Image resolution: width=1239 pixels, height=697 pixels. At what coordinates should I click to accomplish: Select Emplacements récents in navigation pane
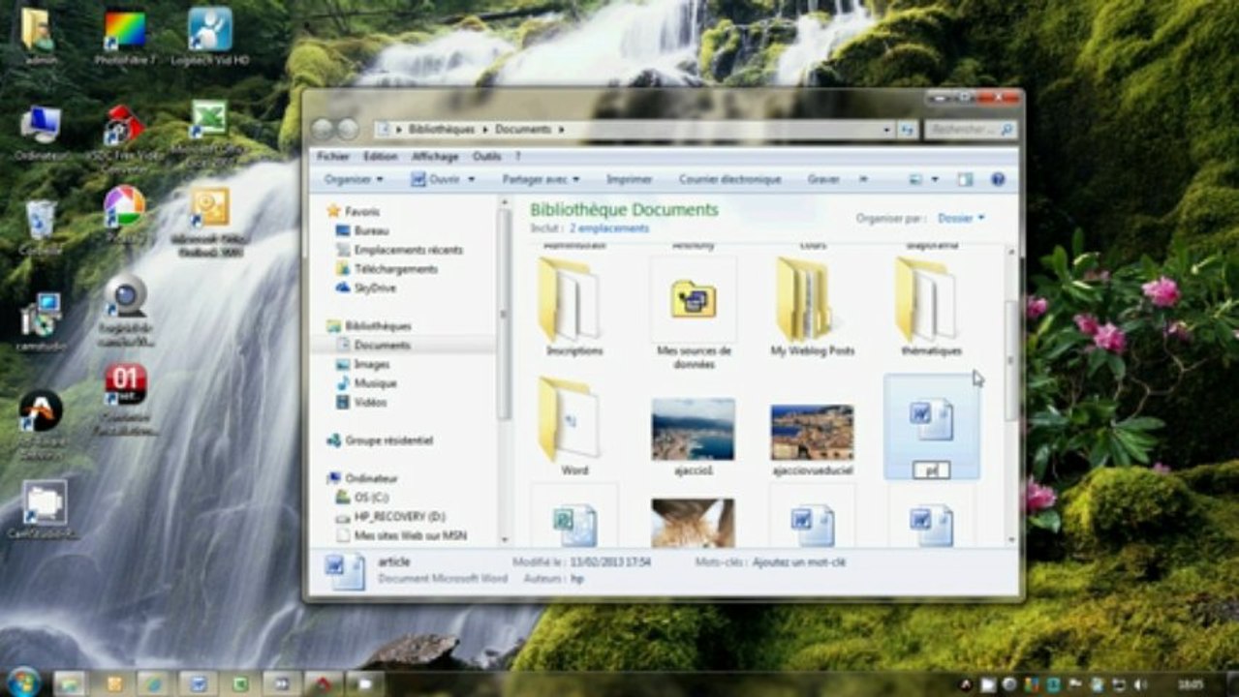click(399, 250)
